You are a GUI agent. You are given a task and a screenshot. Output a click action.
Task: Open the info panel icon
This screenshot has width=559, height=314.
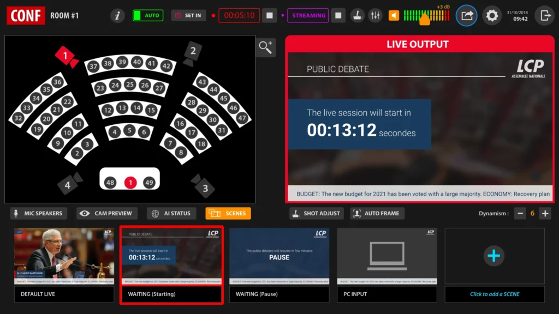[117, 16]
